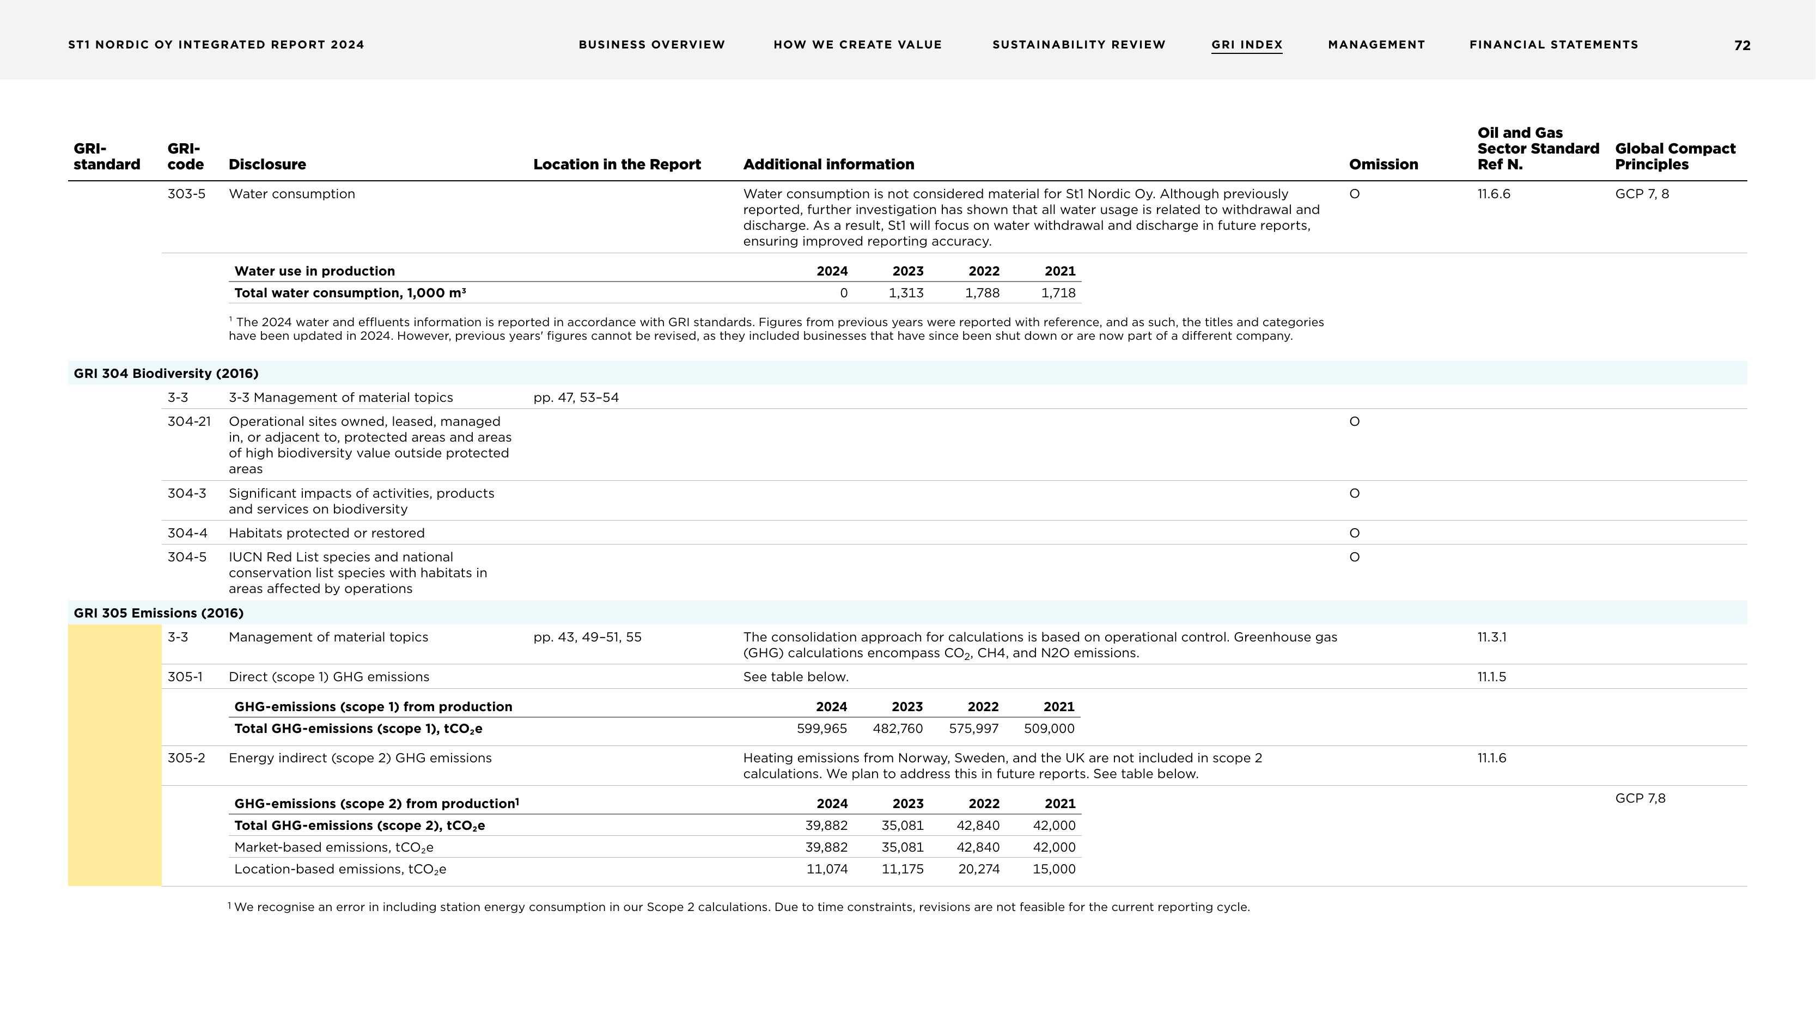Click GRI code 304-21
Screen dimensions: 1816x1021
pos(189,421)
